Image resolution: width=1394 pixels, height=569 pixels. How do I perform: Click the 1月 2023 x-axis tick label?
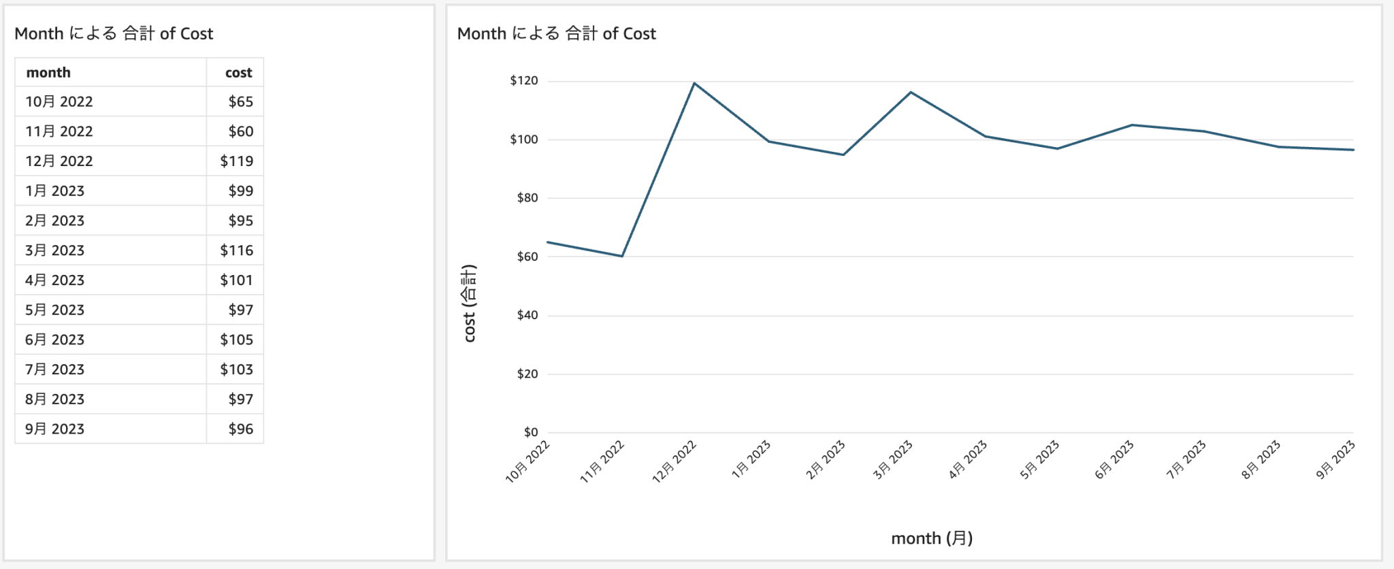click(751, 459)
